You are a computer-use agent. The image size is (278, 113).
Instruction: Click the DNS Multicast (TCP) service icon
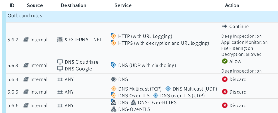(114, 89)
